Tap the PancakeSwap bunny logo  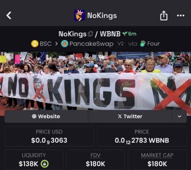coord(65,44)
